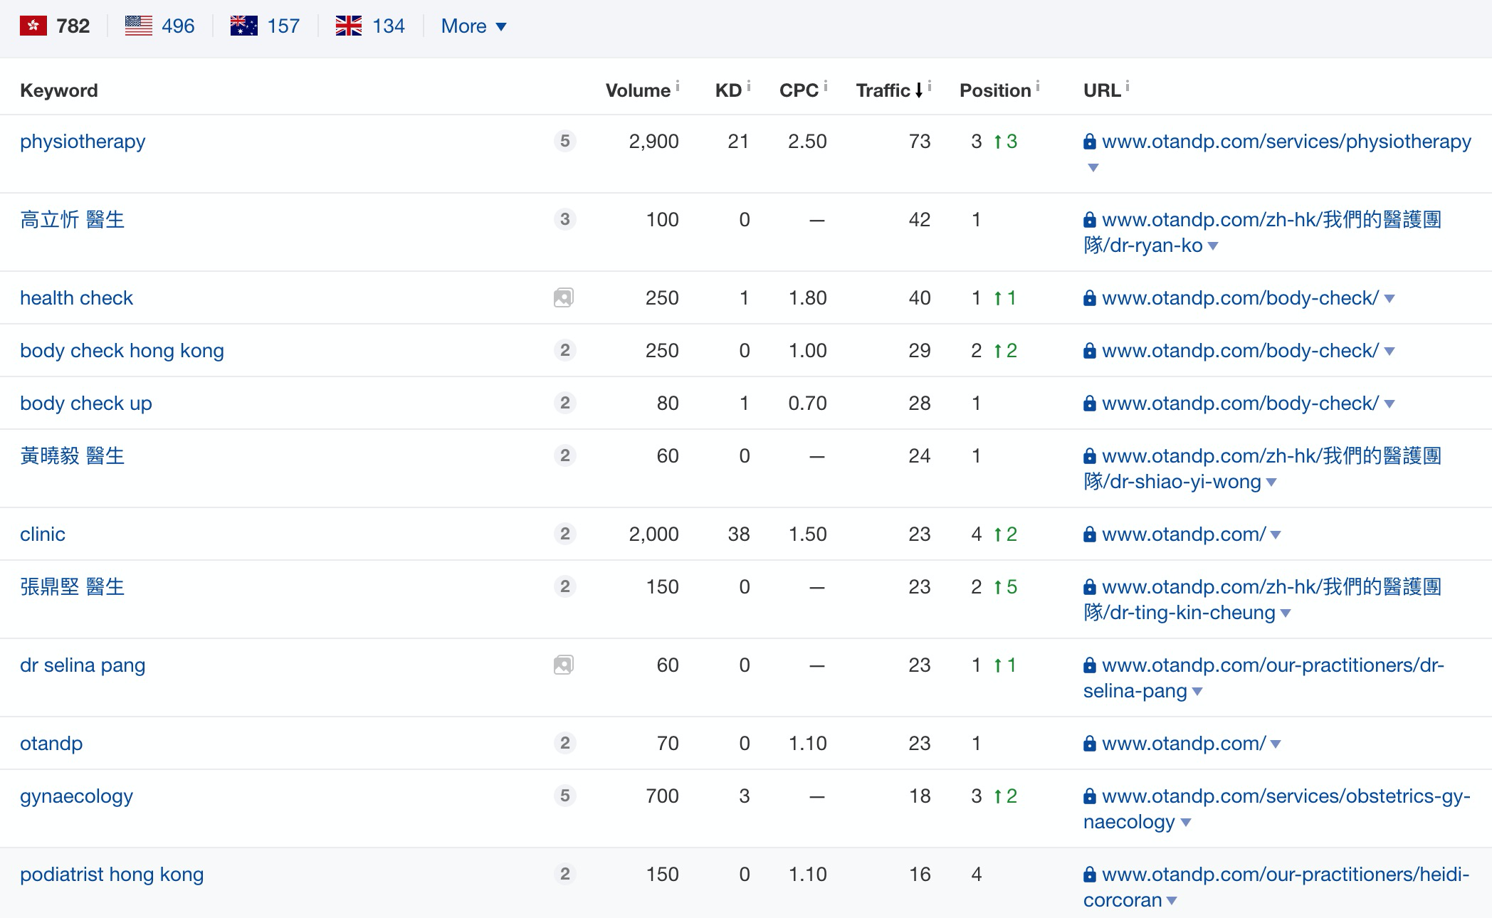The image size is (1492, 918).
Task: Open the services/physiotherapy URL link
Action: (x=1286, y=142)
